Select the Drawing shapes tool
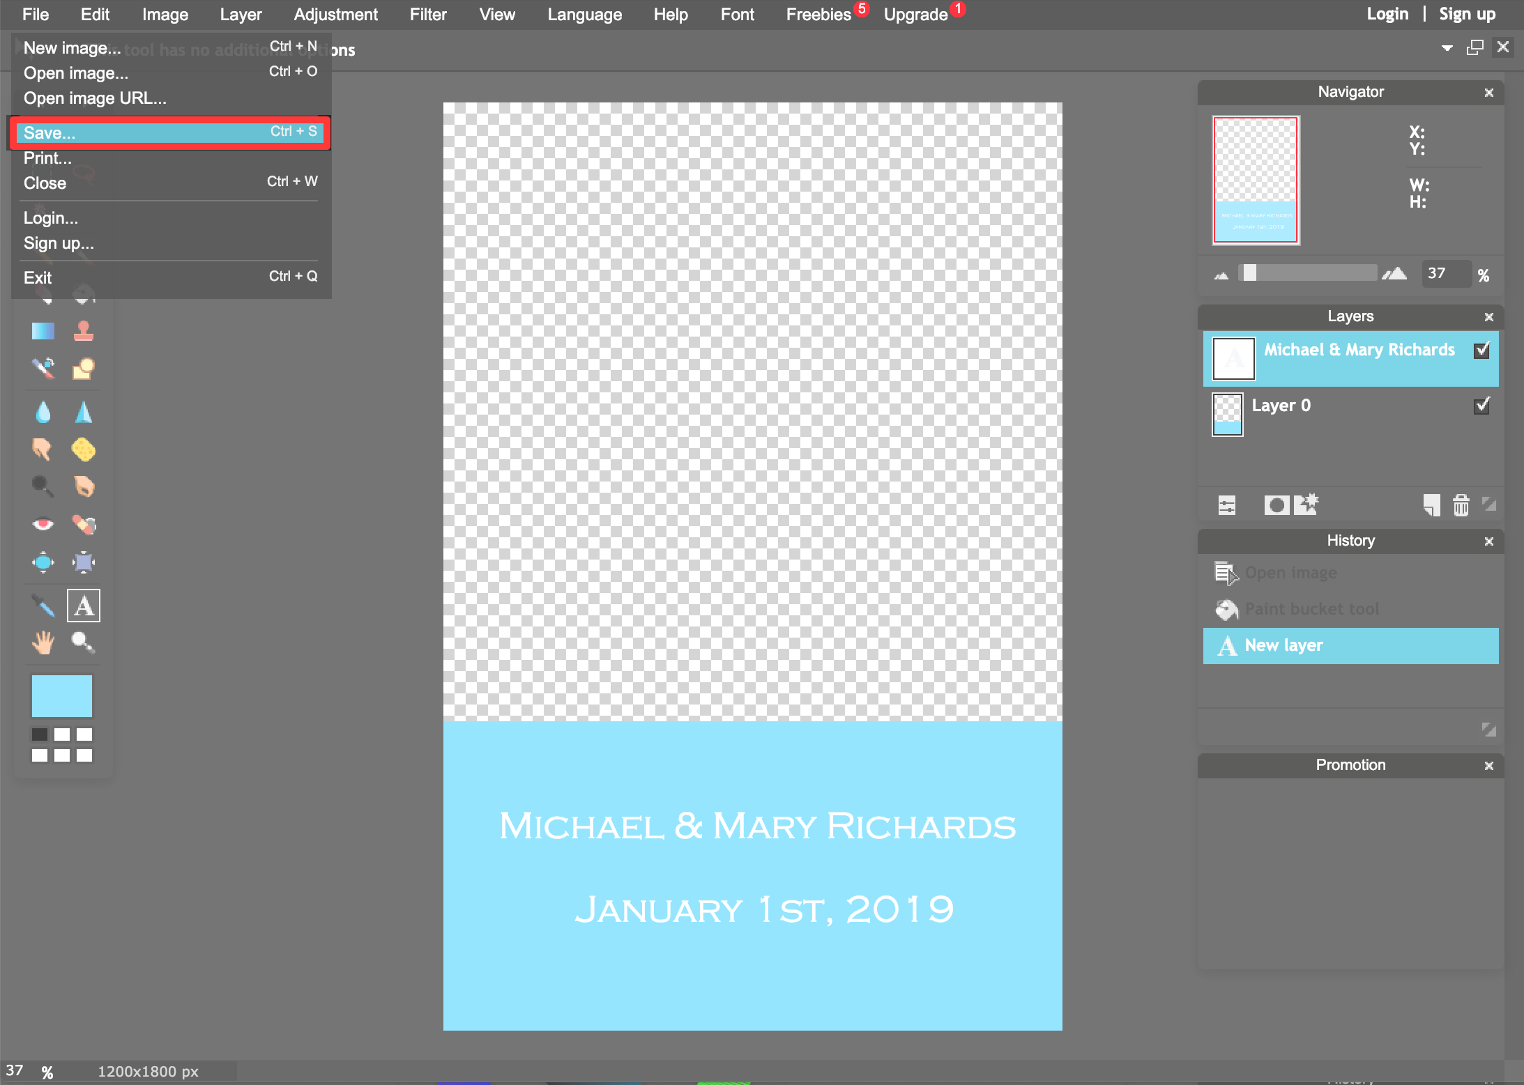The height and width of the screenshot is (1085, 1524). [84, 368]
